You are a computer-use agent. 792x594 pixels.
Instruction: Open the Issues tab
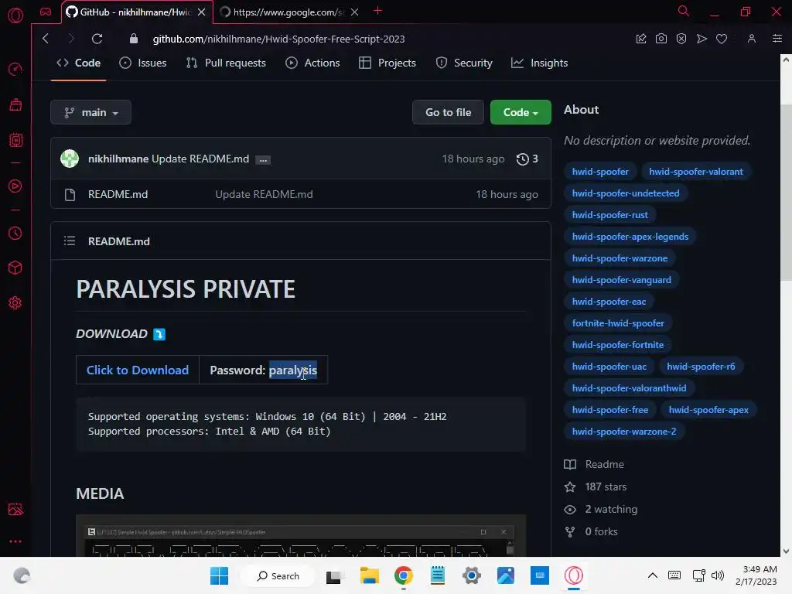(x=143, y=63)
